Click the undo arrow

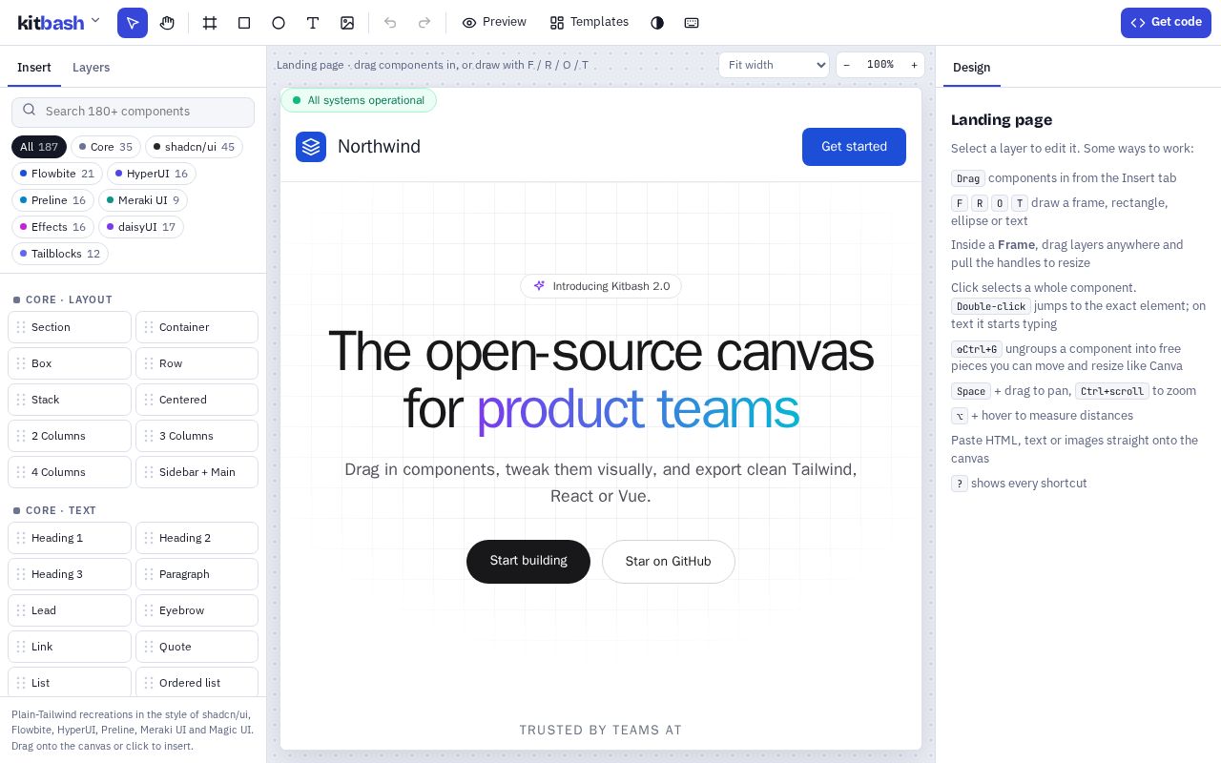(390, 23)
